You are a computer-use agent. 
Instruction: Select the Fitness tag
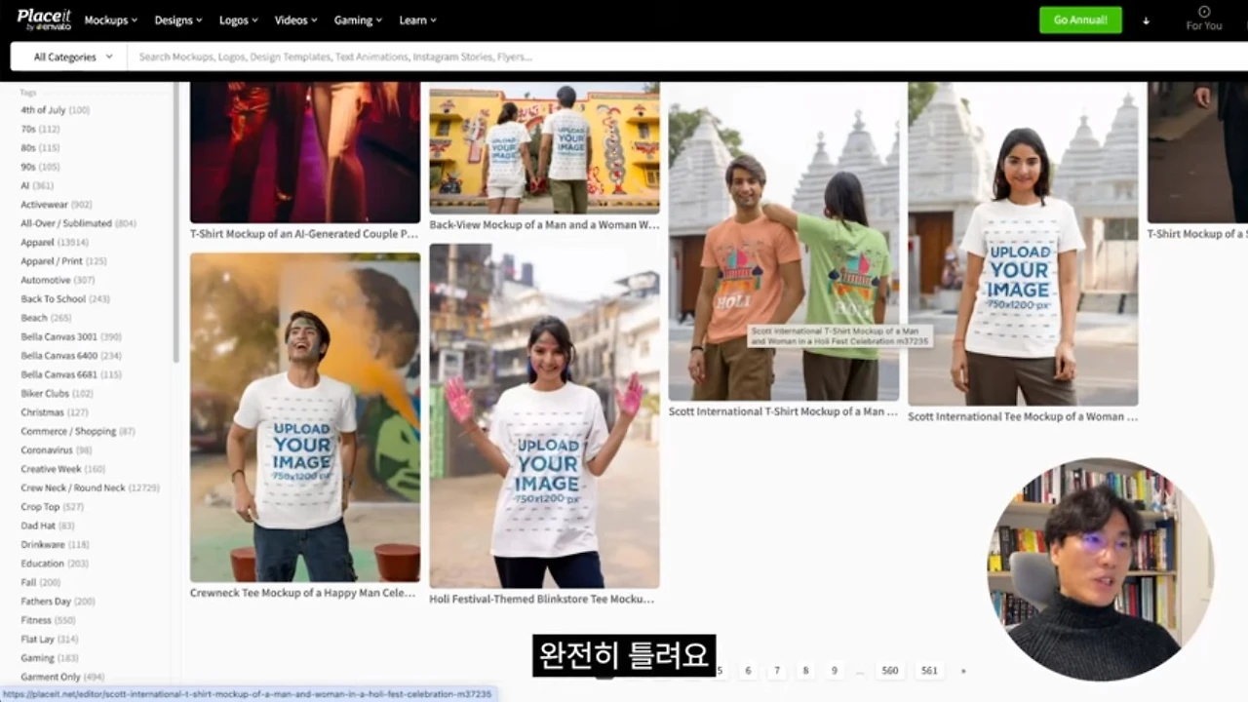[49, 620]
